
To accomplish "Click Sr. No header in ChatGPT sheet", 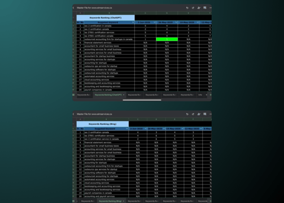I will pos(80,23).
